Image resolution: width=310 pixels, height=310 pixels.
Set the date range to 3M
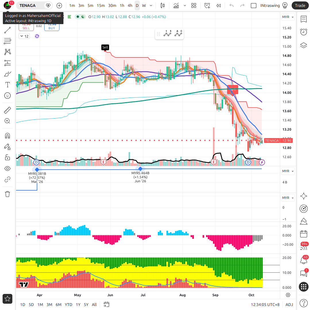click(49, 305)
